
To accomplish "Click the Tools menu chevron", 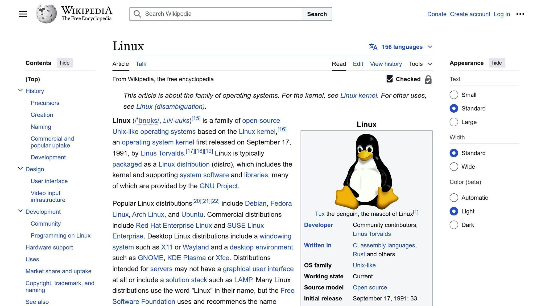I will [x=430, y=64].
